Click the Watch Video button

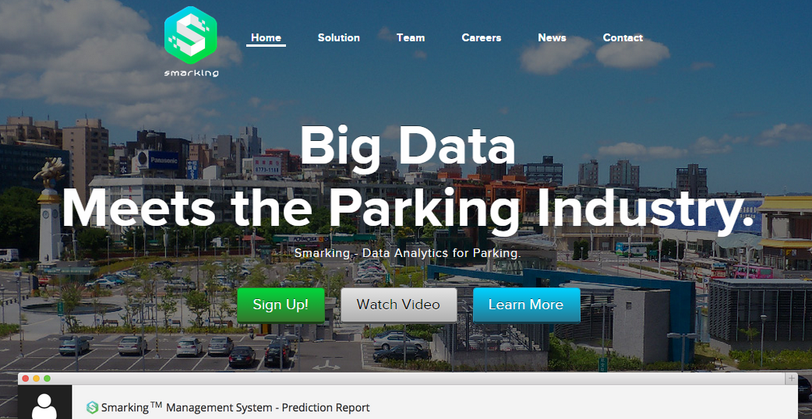[398, 305]
